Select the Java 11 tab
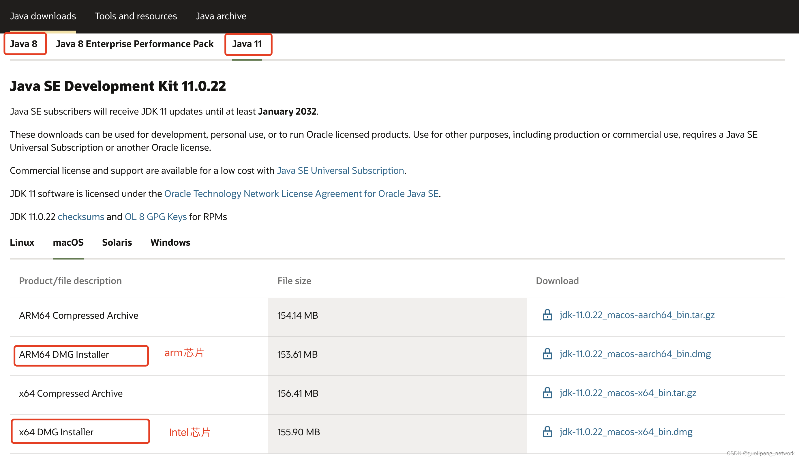Viewport: 799px width, 459px height. click(x=247, y=44)
